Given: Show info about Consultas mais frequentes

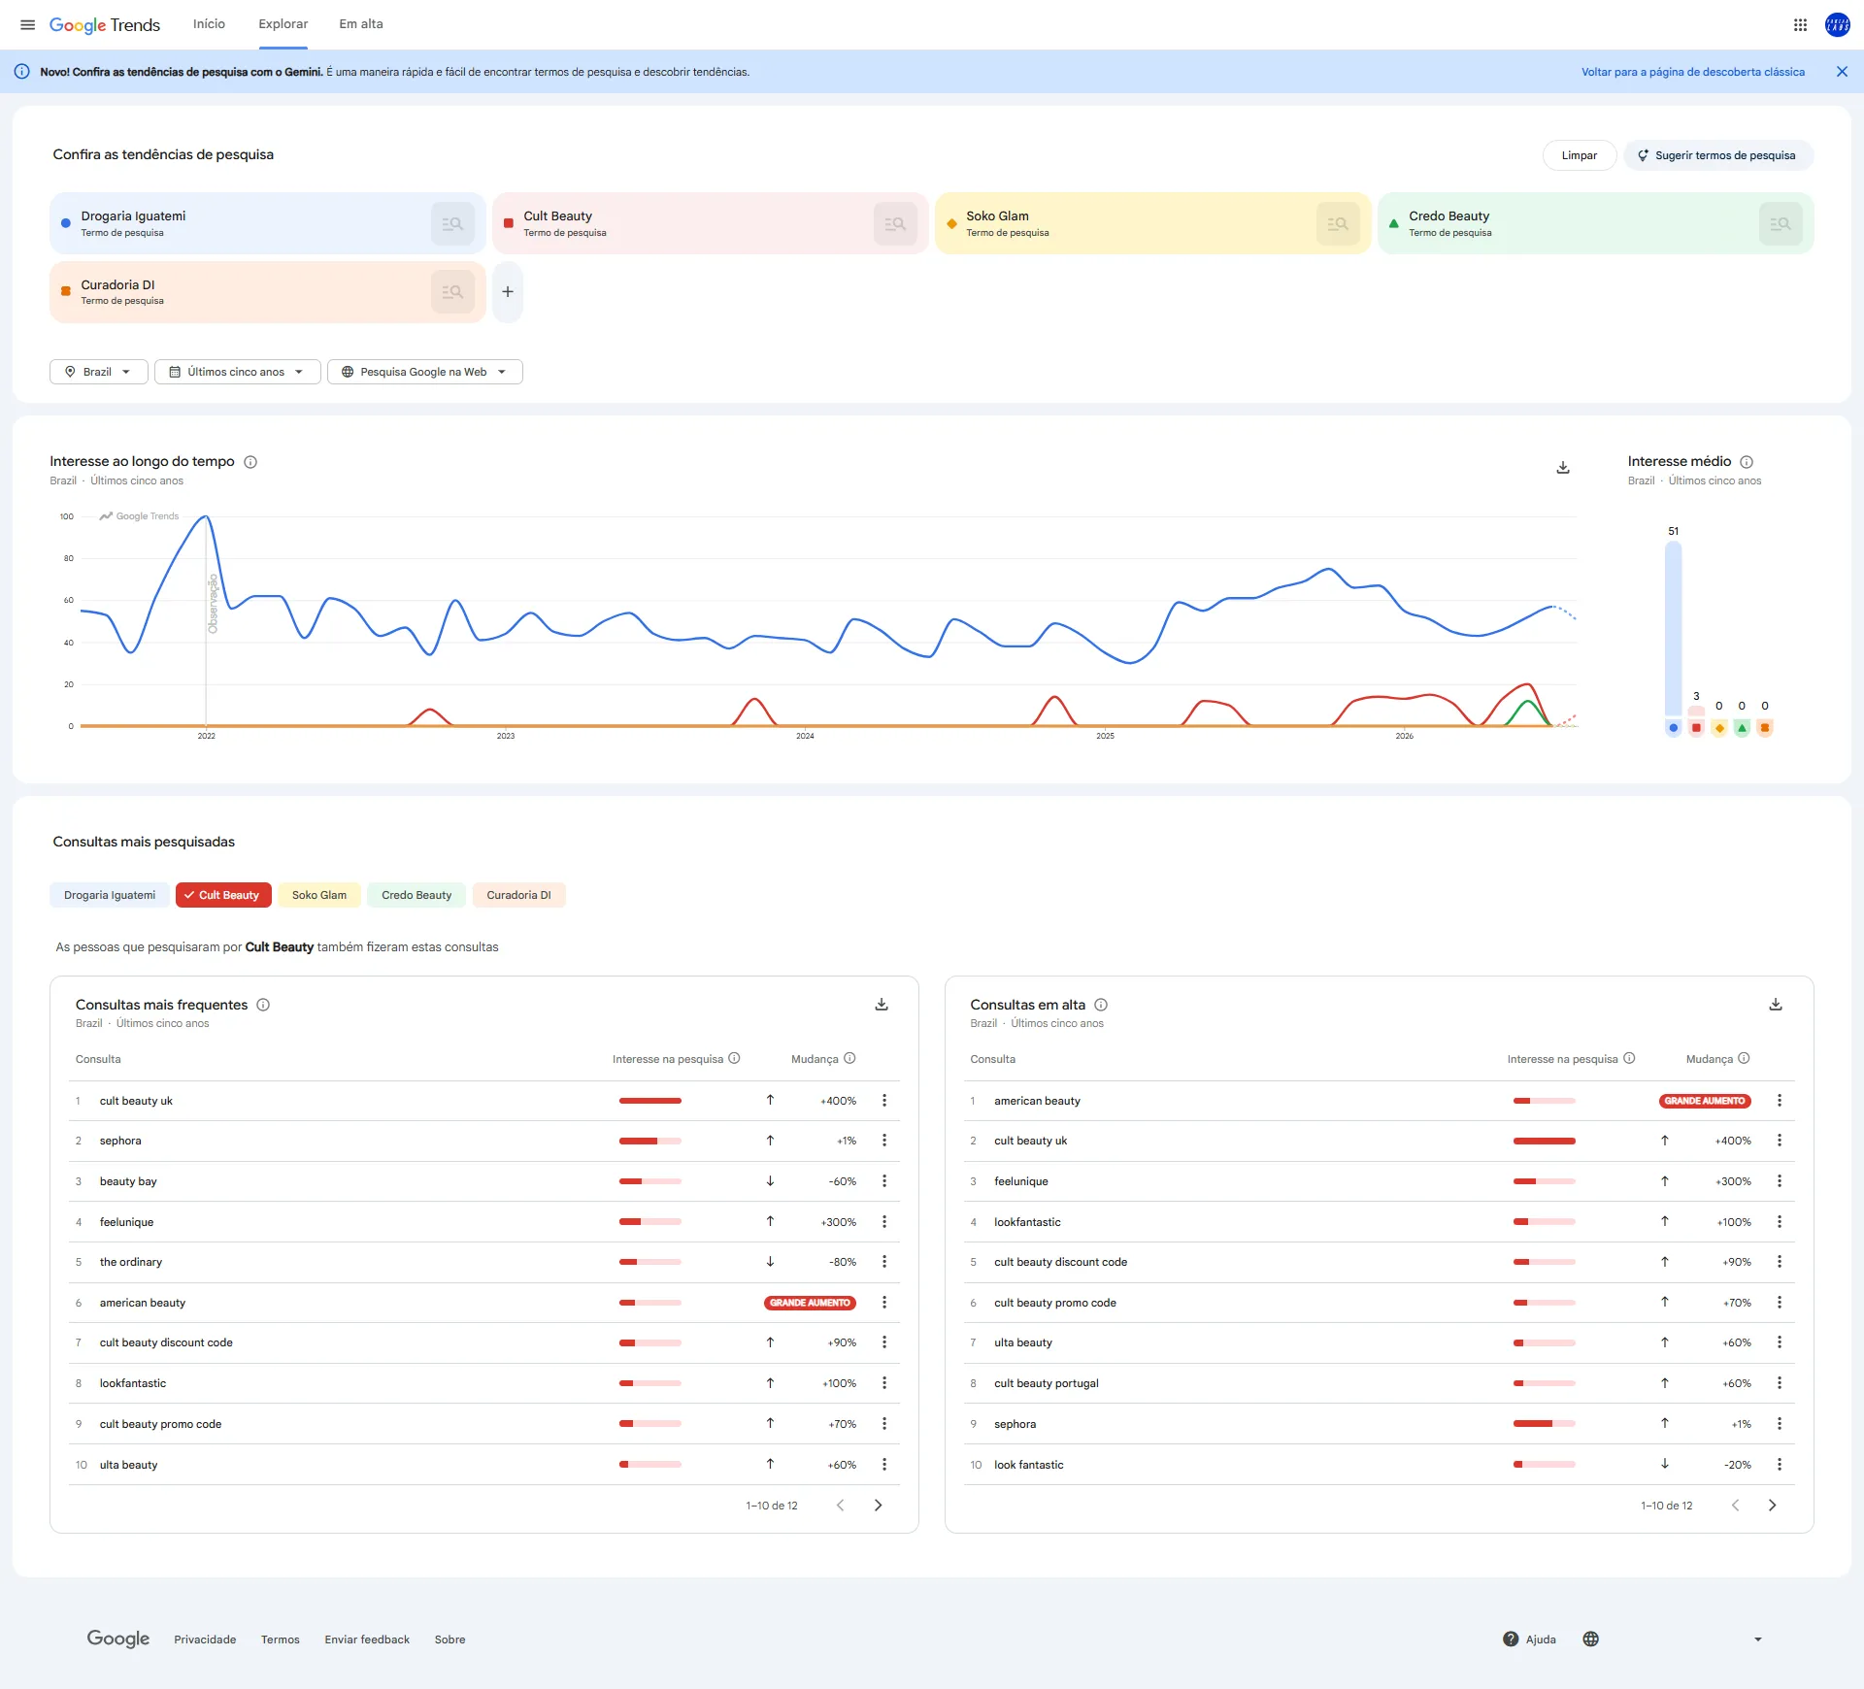Looking at the screenshot, I should click(263, 1005).
